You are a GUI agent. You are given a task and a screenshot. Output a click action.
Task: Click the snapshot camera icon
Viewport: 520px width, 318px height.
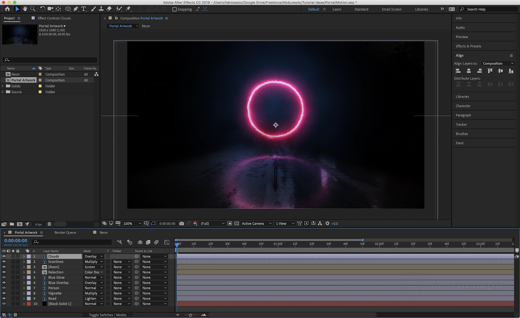coord(182,223)
